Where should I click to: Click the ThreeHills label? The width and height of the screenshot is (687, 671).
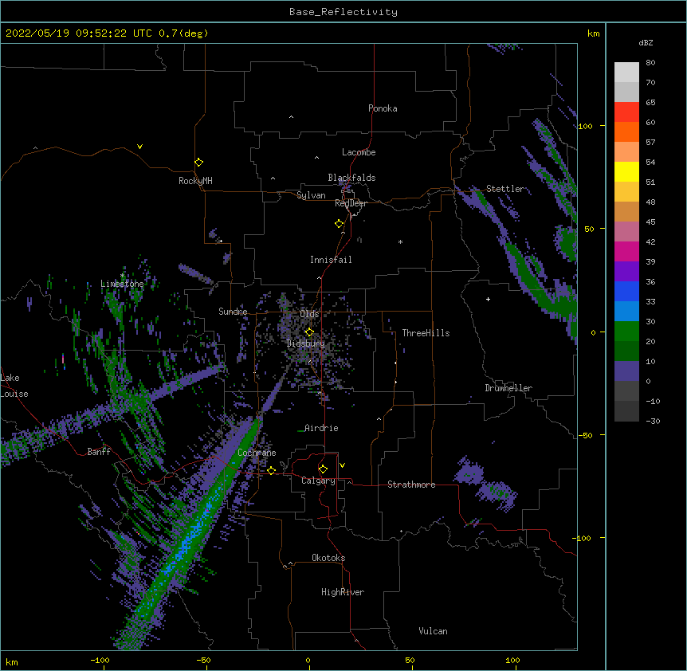(x=426, y=333)
